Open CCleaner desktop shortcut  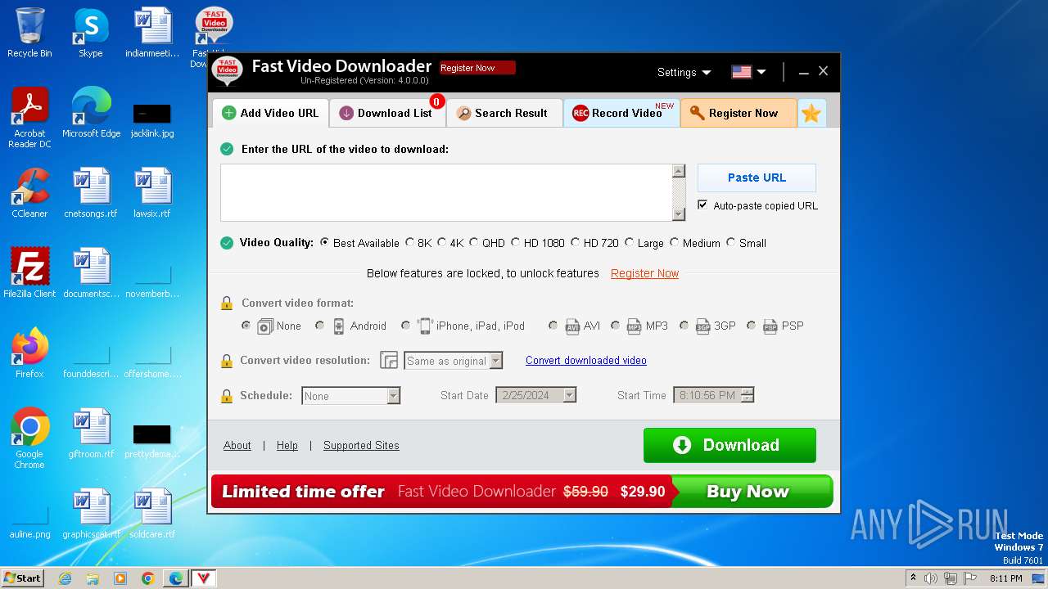[29, 193]
